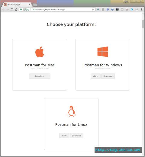Click the Postman for Mac heading
The width and height of the screenshot is (145, 157).
tap(40, 65)
